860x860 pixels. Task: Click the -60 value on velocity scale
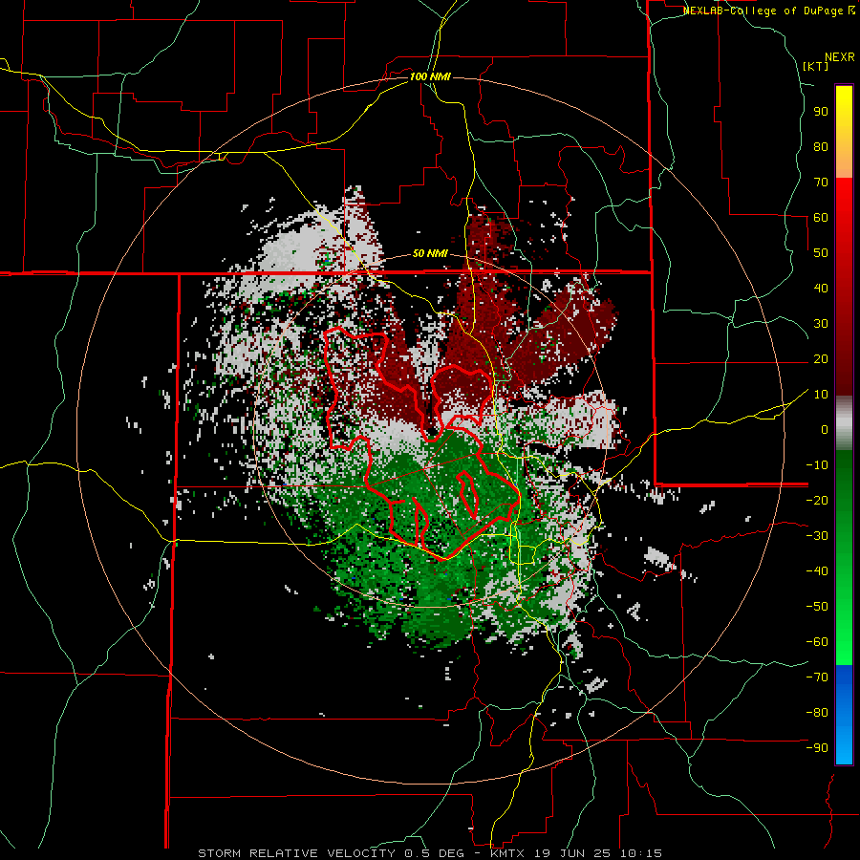(x=817, y=642)
